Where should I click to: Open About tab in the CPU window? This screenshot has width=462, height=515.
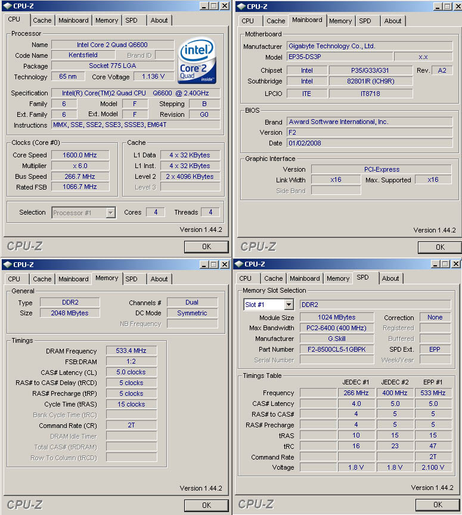[x=159, y=20]
